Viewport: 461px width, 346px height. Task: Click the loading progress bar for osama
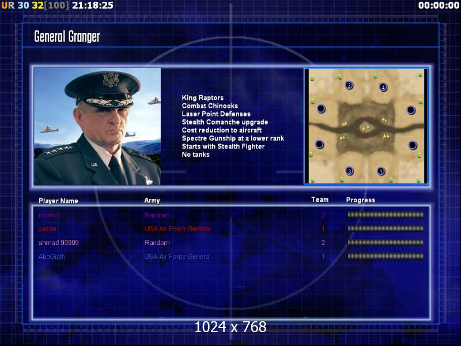(386, 215)
